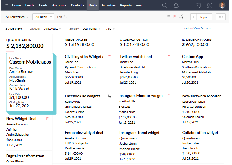Click the VALUE PROPOSITION stage header
232x165 pixels.
(x=134, y=40)
